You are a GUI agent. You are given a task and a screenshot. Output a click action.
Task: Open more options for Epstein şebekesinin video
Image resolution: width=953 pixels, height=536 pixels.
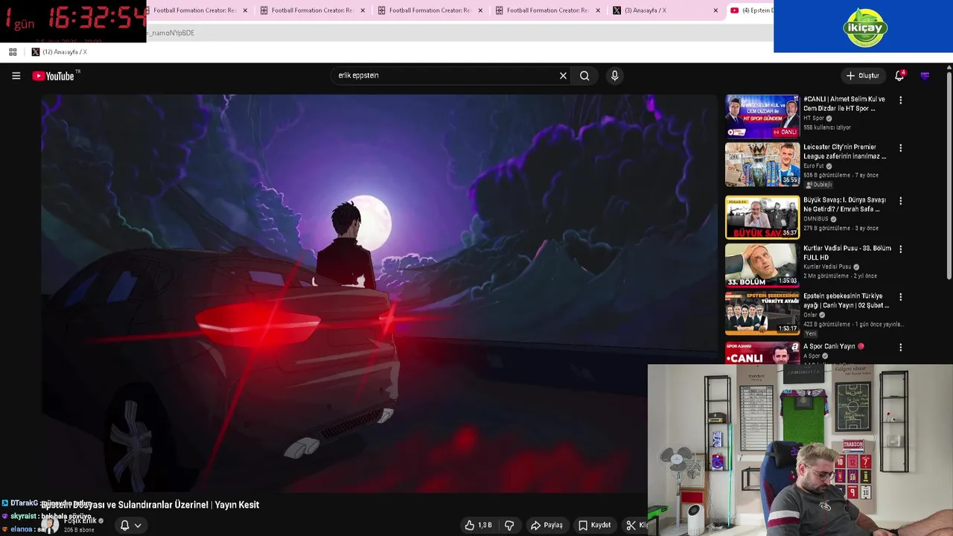tap(900, 297)
